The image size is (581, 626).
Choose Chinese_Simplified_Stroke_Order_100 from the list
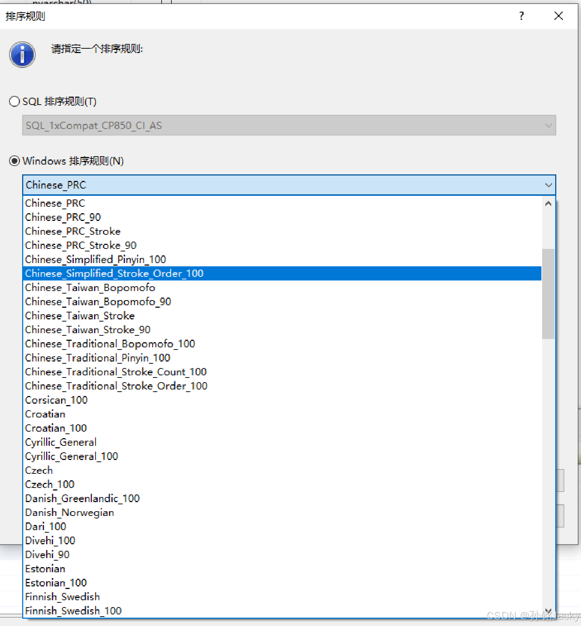114,274
